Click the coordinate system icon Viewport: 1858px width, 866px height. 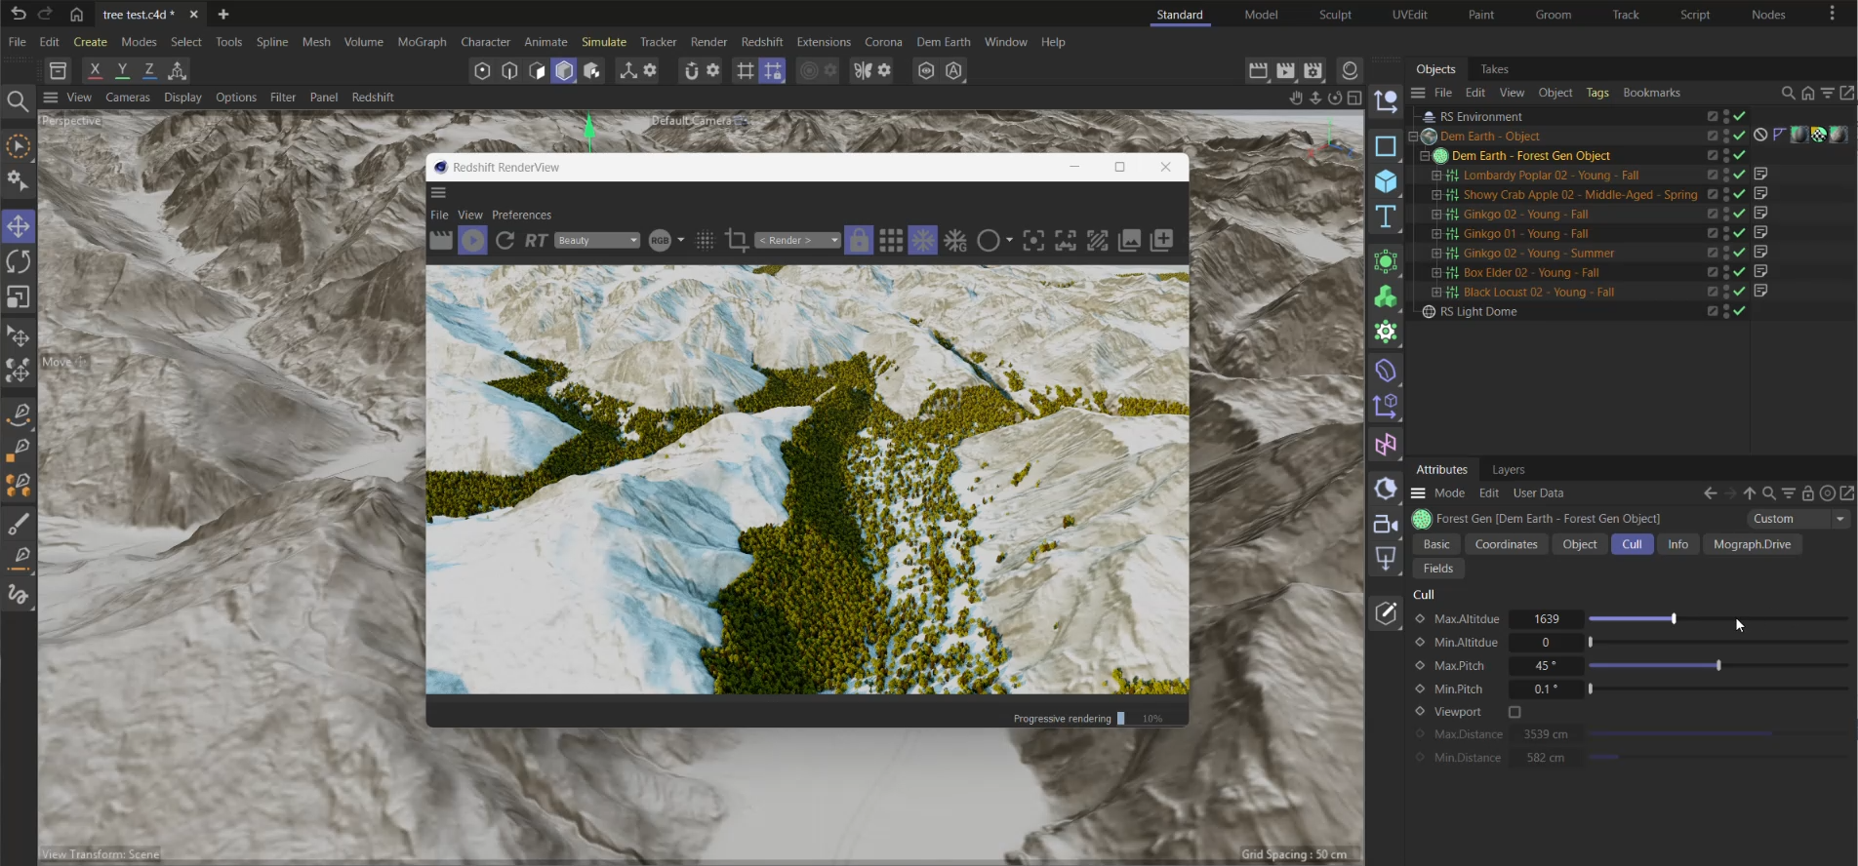click(x=177, y=70)
